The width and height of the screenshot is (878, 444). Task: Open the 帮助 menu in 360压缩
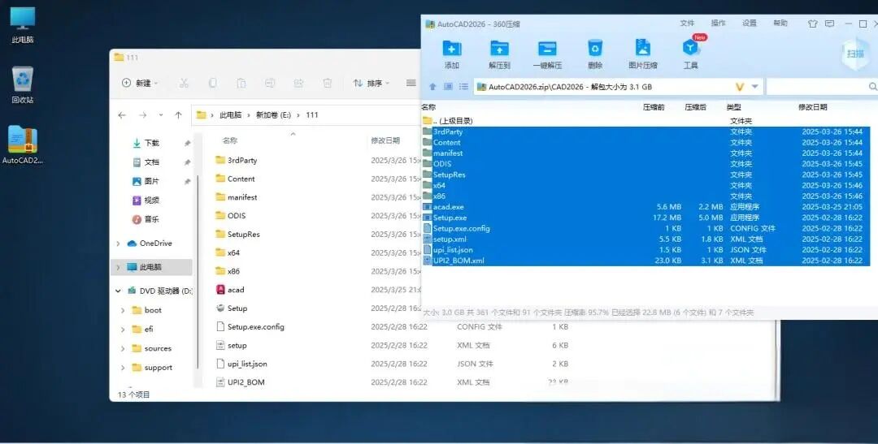[780, 23]
